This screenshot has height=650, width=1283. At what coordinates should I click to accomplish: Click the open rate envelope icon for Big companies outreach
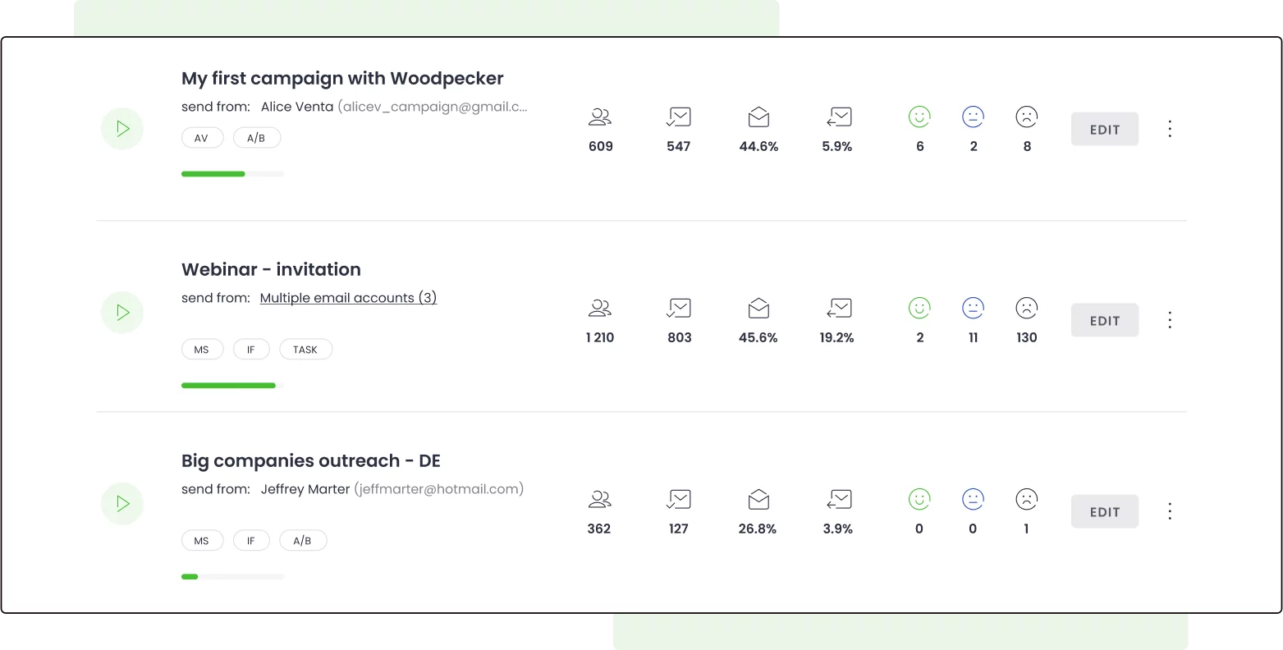(758, 500)
